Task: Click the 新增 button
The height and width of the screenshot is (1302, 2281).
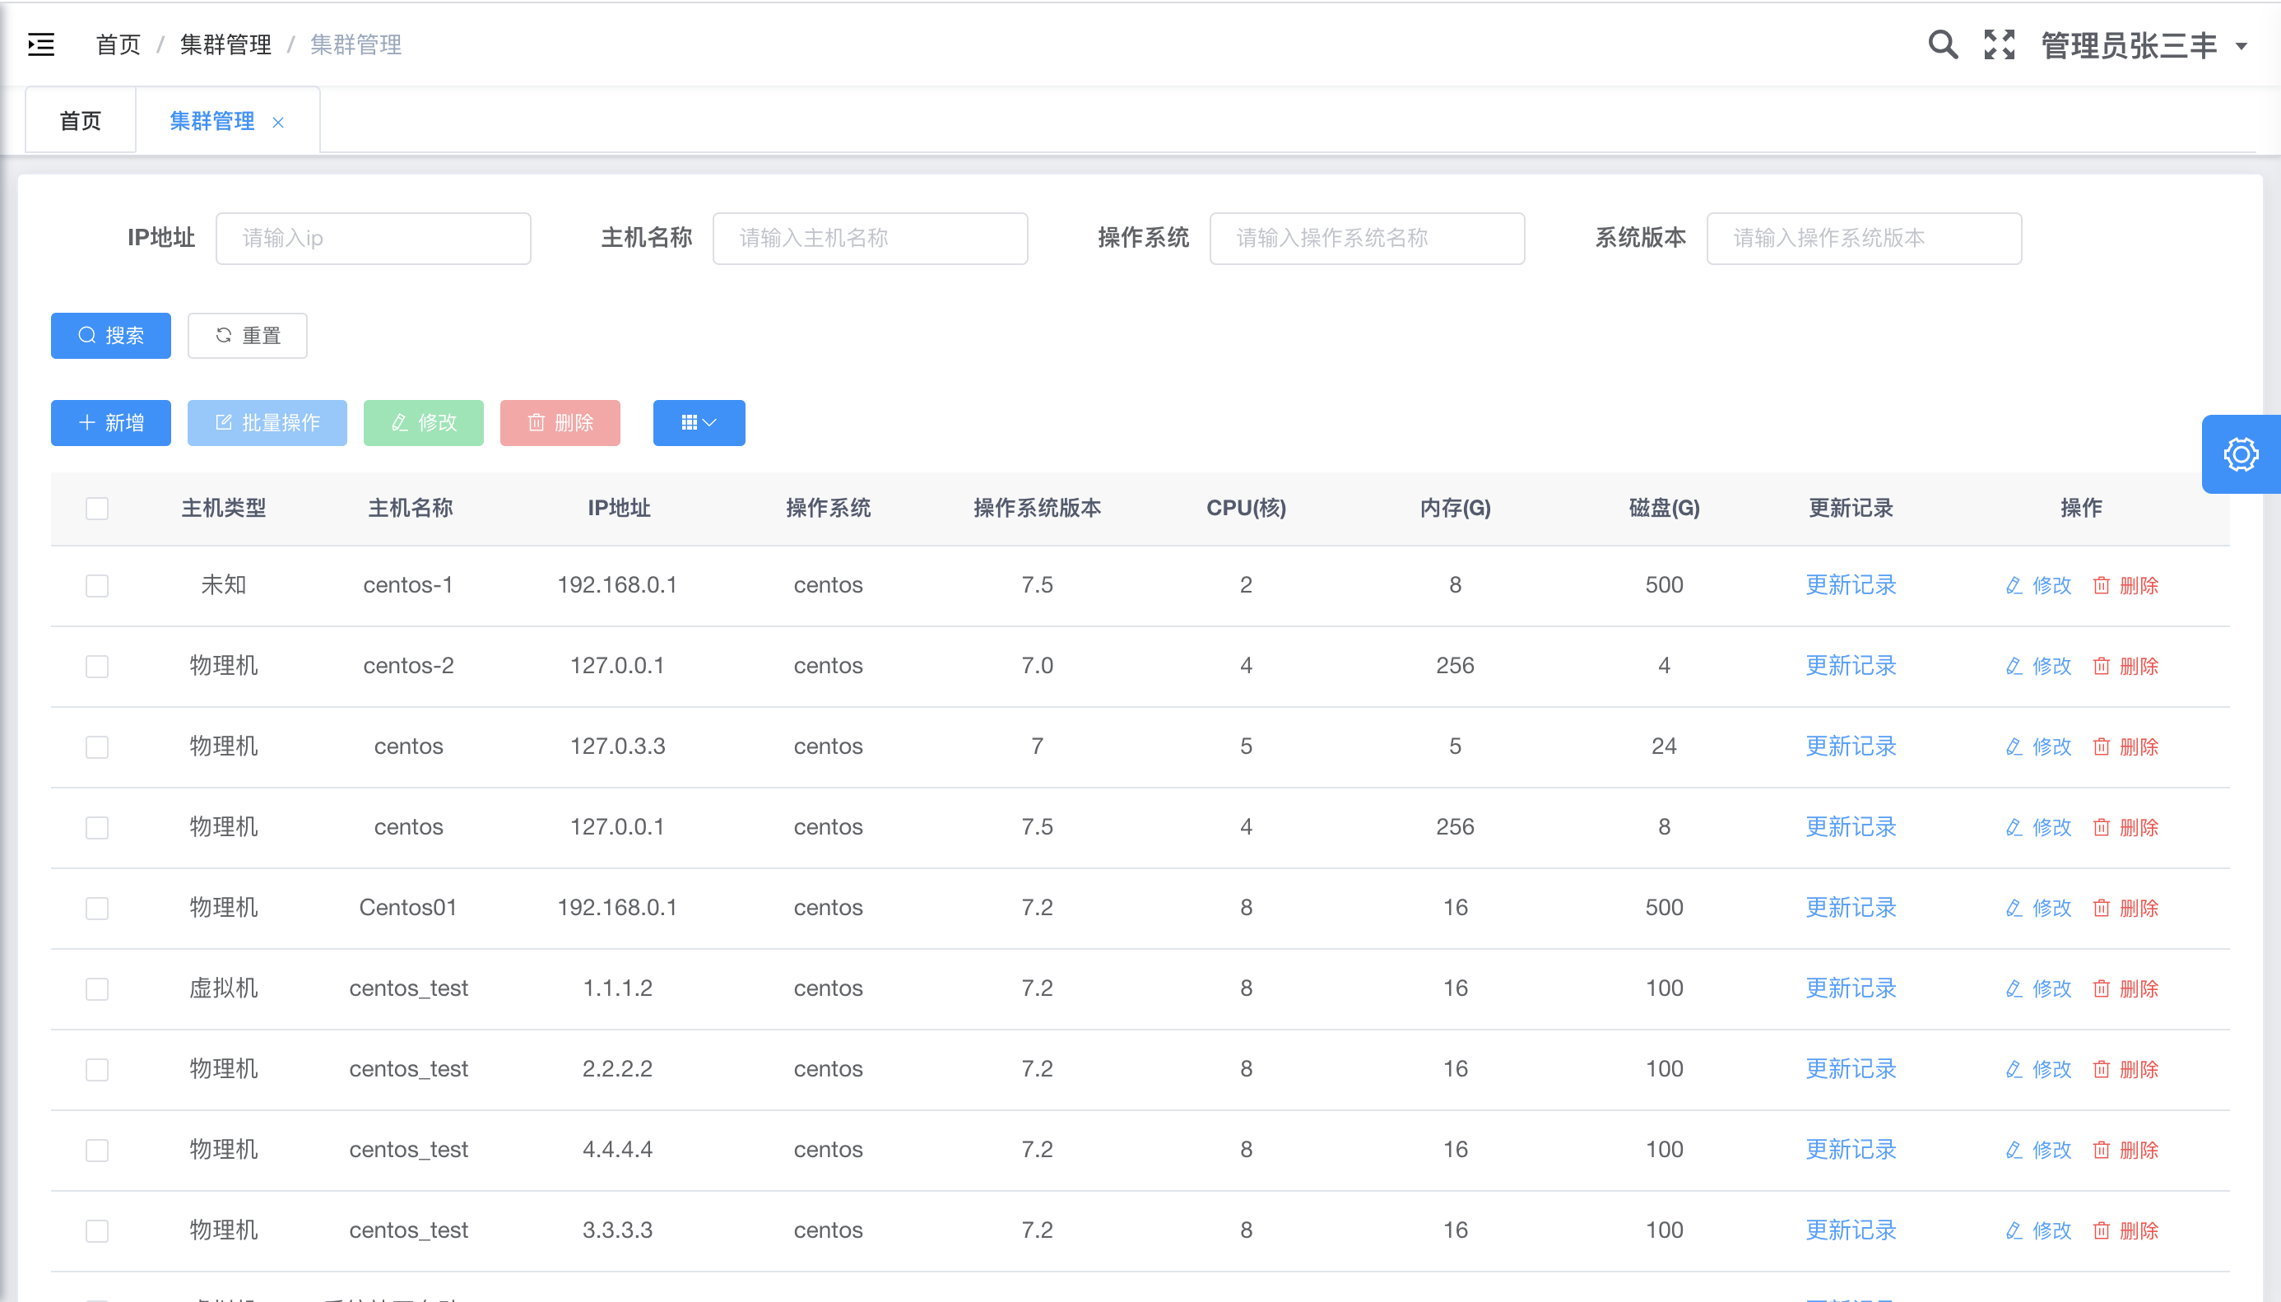Action: point(111,423)
